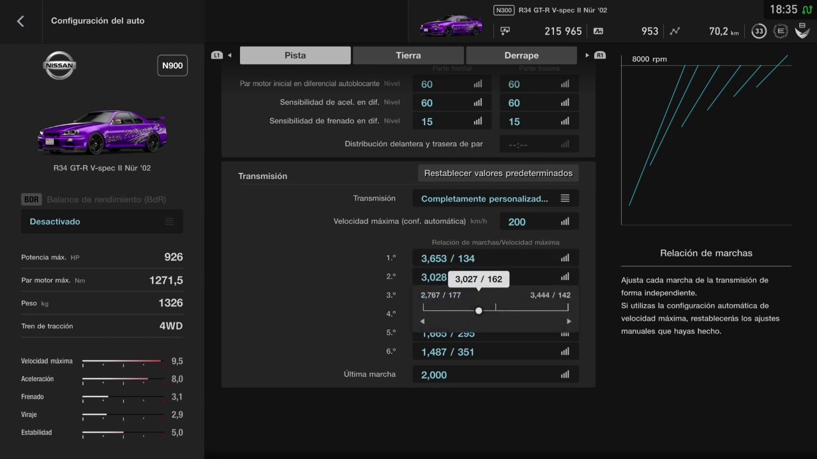Click the purple R34 GT-R car image in sidebar
817x459 pixels.
click(x=102, y=132)
